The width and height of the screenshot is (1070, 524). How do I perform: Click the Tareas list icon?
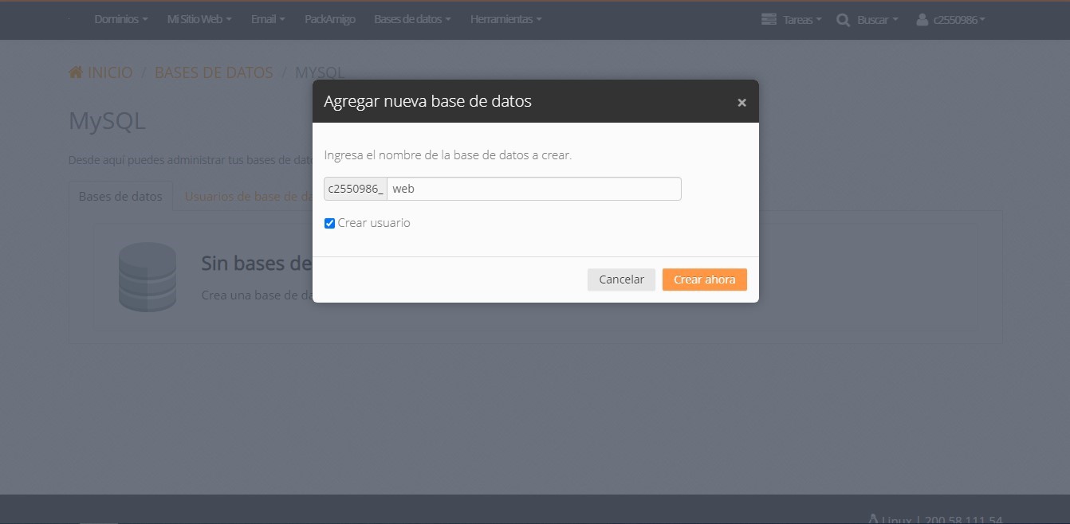click(769, 19)
